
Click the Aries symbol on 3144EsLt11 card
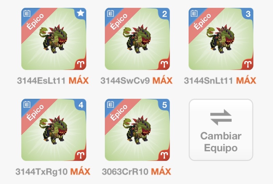point(81,64)
